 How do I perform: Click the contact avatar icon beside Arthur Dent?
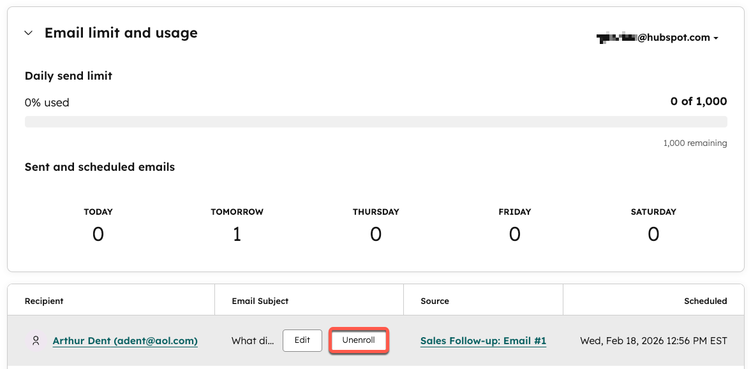click(x=36, y=341)
